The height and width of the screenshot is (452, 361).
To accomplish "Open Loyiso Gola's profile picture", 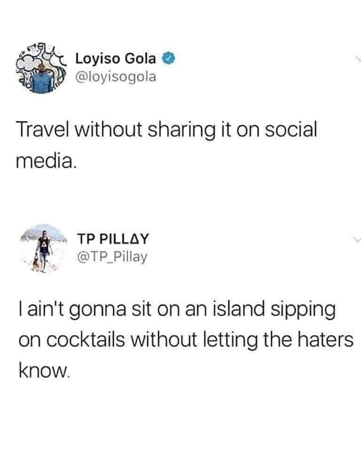I will coord(42,68).
